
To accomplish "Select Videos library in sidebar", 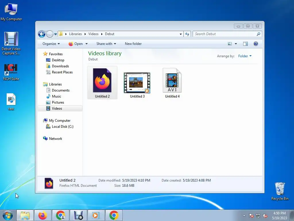I will click(x=60, y=108).
